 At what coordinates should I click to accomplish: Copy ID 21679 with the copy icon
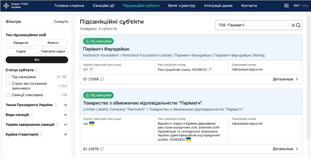(102, 149)
